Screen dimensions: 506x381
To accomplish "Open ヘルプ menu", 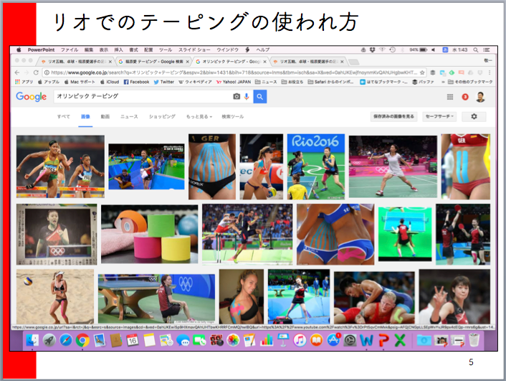I will point(263,50).
